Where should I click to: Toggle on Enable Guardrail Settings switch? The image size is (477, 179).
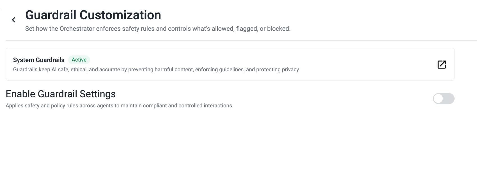coord(444,98)
